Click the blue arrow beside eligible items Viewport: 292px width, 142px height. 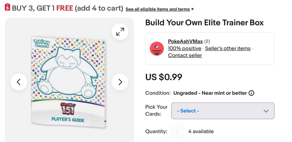point(193,9)
